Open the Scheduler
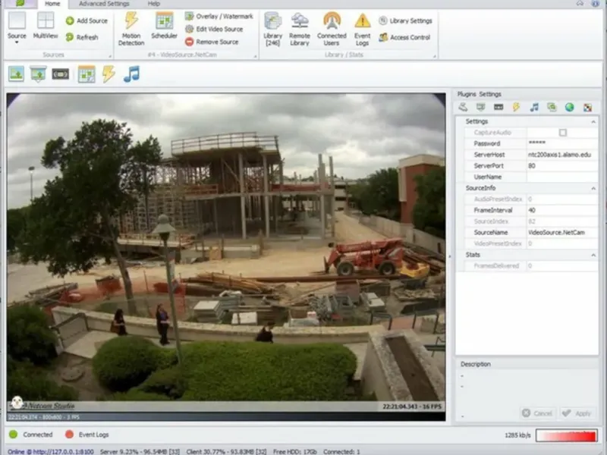The image size is (607, 455). pyautogui.click(x=164, y=26)
